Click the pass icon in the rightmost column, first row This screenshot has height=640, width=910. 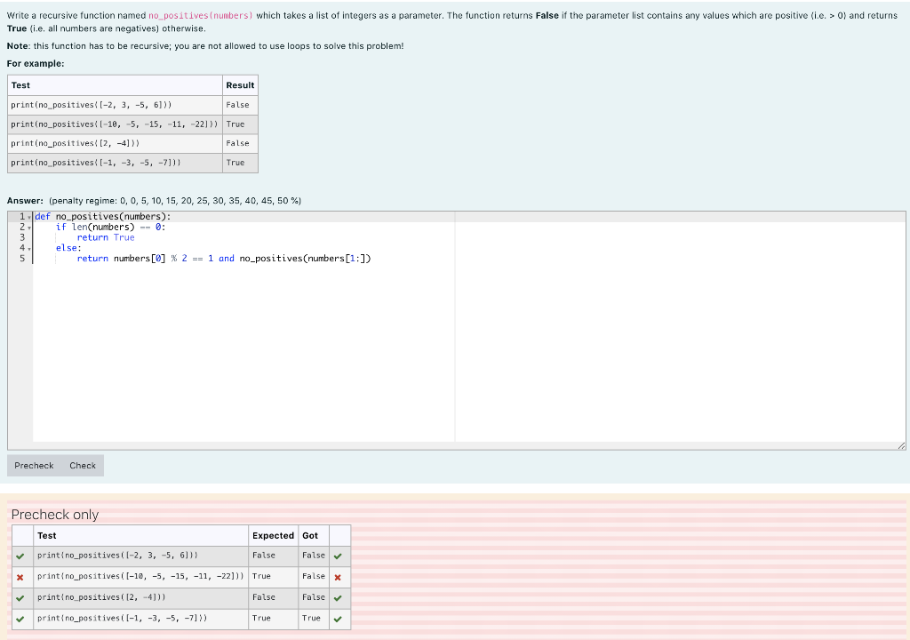339,555
